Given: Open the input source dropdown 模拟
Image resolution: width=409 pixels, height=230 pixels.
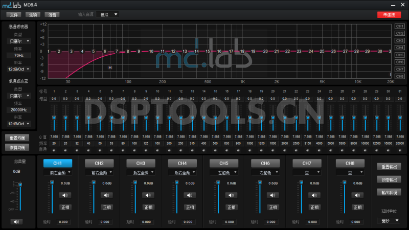Looking at the screenshot, I should click(x=107, y=15).
